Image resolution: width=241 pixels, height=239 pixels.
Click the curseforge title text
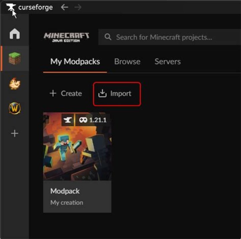click(x=35, y=7)
